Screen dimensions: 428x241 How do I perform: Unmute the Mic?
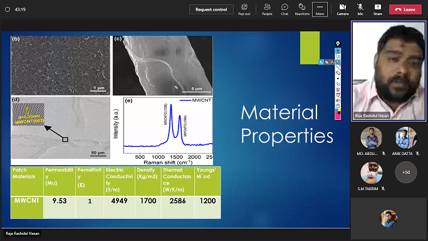(360, 9)
